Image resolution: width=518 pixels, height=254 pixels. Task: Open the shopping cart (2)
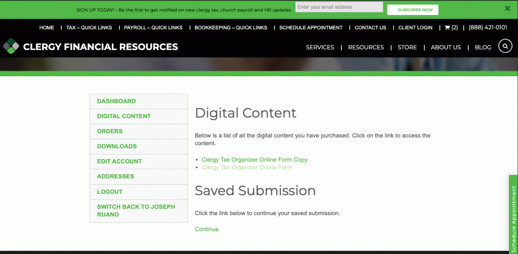451,28
